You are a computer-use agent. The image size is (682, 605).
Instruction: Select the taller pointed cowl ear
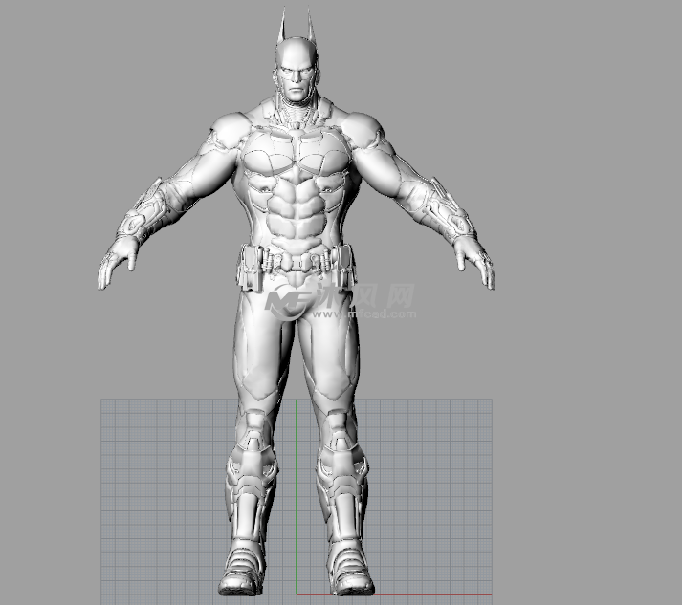click(283, 27)
